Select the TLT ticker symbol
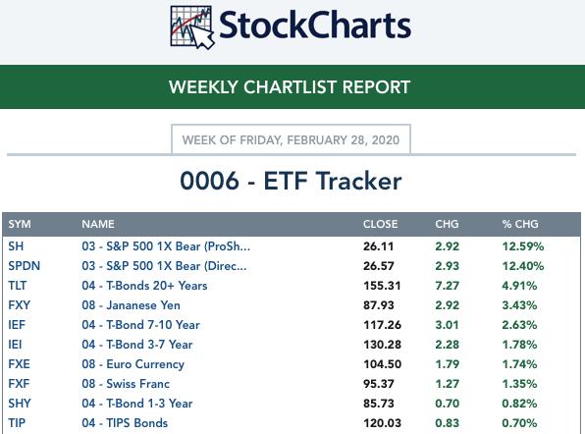 [17, 286]
